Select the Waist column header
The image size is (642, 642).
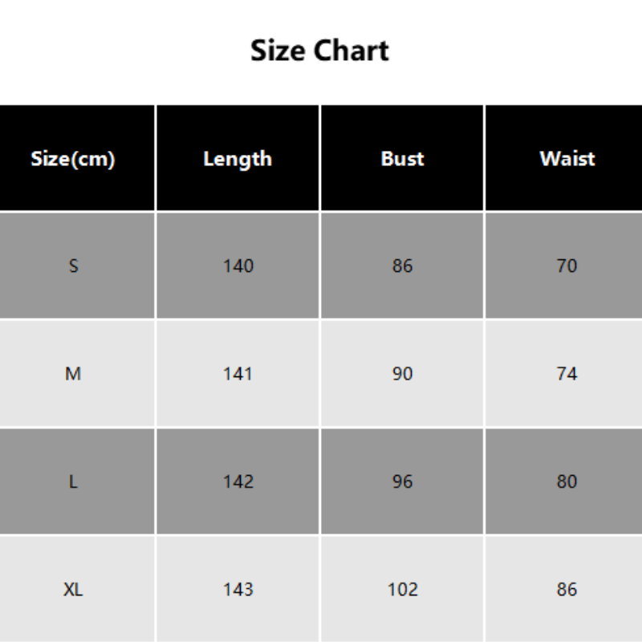(567, 159)
